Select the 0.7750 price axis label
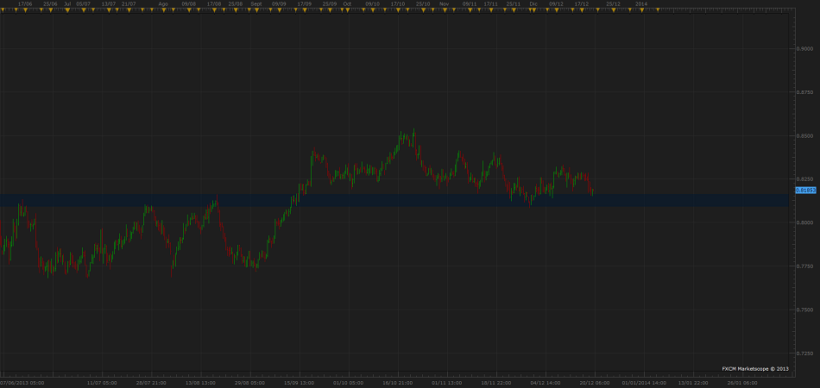Image resolution: width=820 pixels, height=388 pixels. tap(804, 266)
